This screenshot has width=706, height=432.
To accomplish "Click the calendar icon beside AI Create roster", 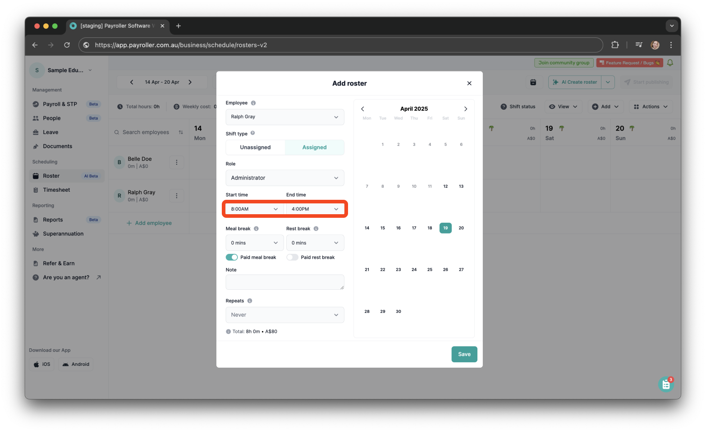I will pos(533,82).
